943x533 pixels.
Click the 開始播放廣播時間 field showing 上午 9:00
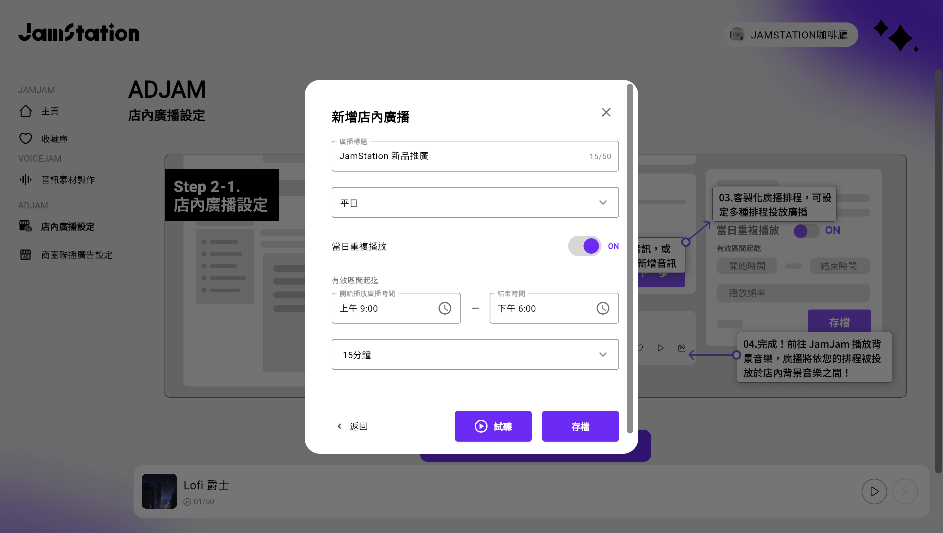[x=396, y=308]
